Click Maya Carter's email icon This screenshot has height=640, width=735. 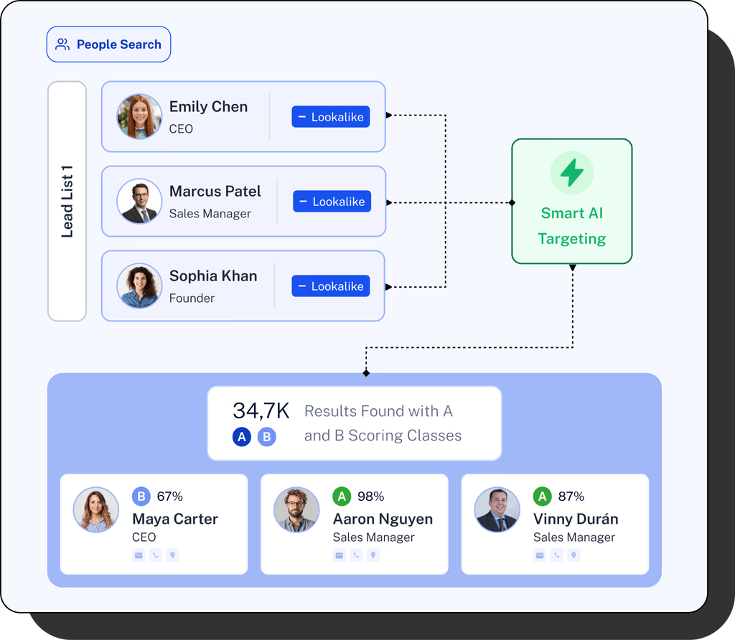point(139,555)
